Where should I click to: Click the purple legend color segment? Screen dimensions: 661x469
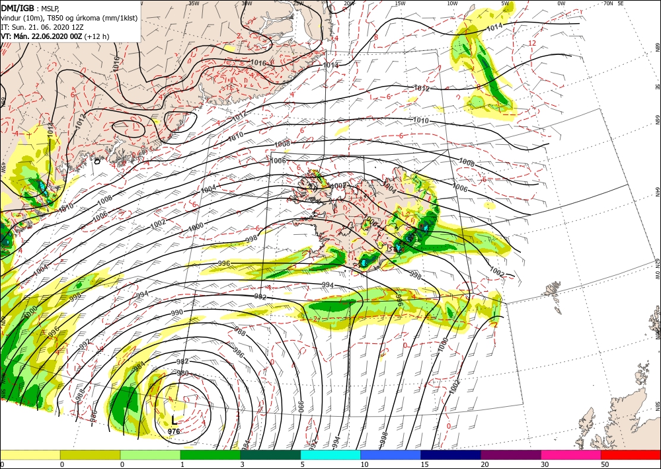click(x=510, y=454)
